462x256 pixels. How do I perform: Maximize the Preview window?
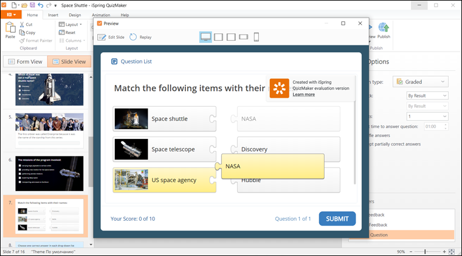(x=343, y=23)
